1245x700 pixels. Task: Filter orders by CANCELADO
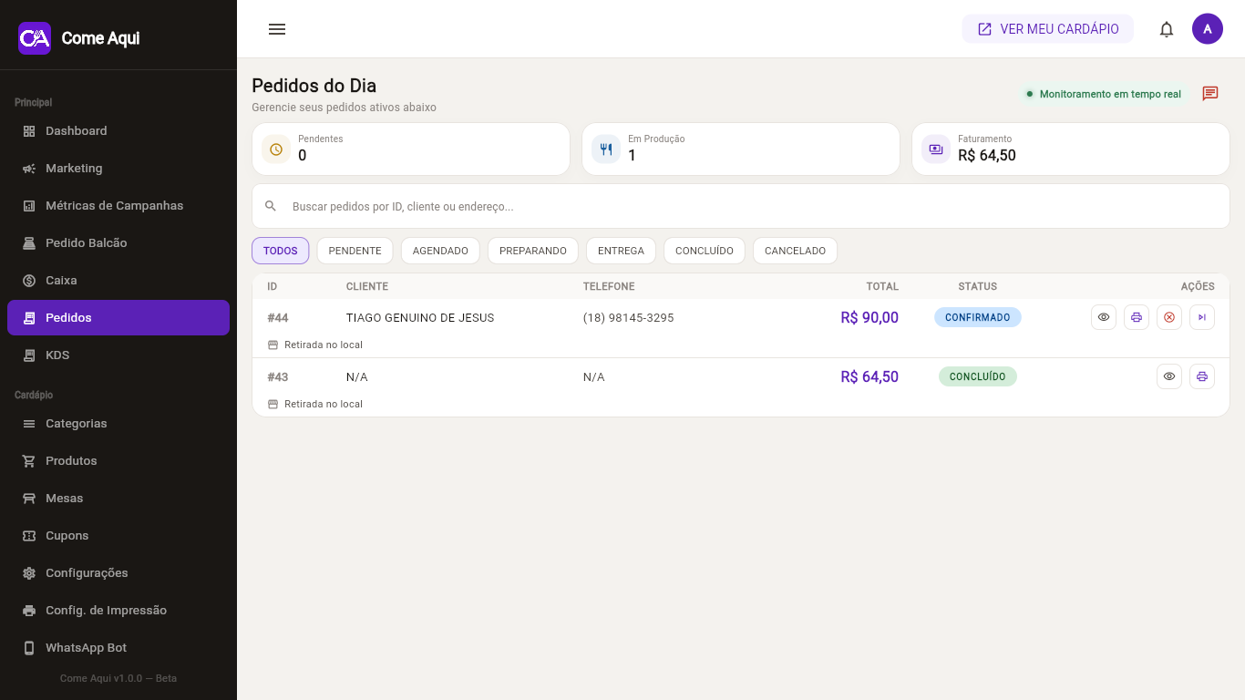pos(795,251)
